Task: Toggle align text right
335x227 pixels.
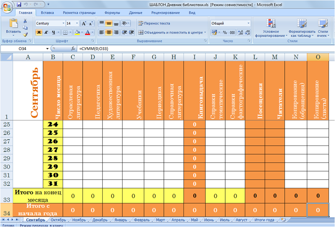Action: point(116,32)
